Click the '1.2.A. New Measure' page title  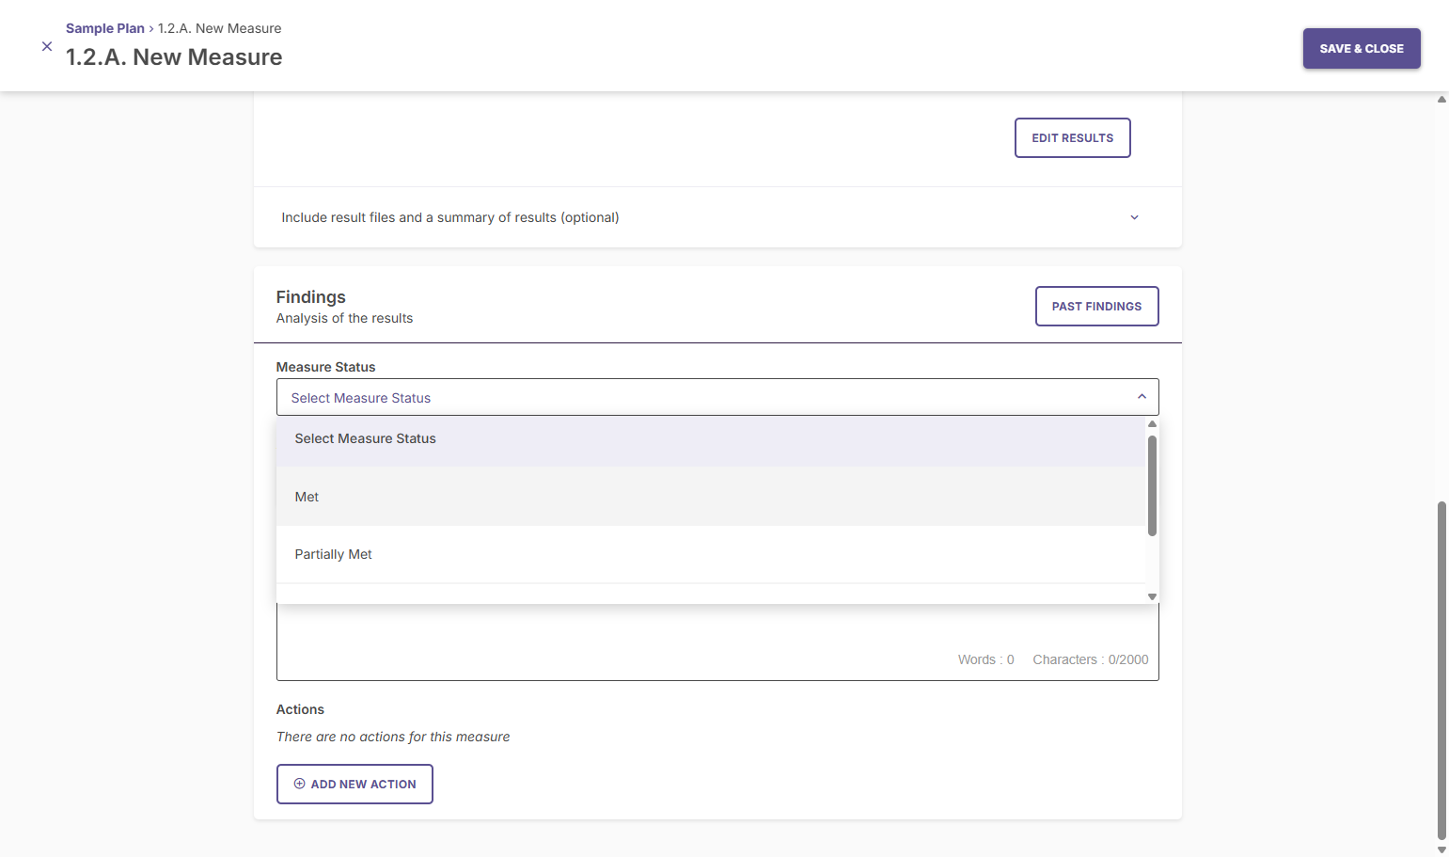174,57
